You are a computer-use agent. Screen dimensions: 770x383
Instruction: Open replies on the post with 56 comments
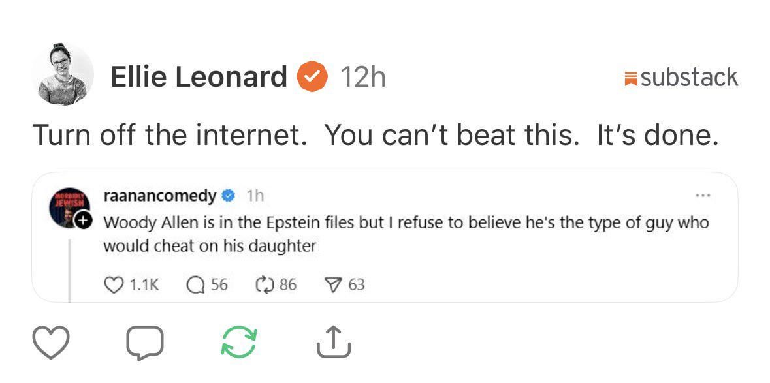[x=196, y=284]
